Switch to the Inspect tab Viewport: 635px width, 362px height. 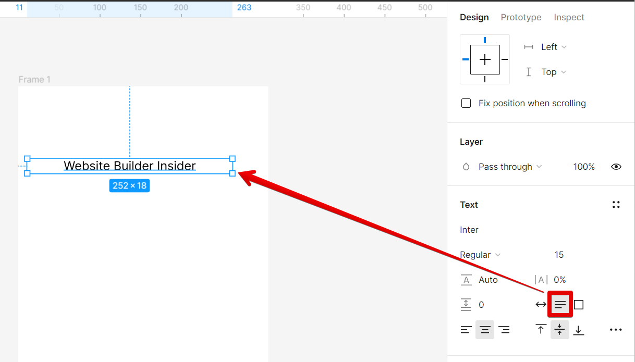(x=569, y=17)
